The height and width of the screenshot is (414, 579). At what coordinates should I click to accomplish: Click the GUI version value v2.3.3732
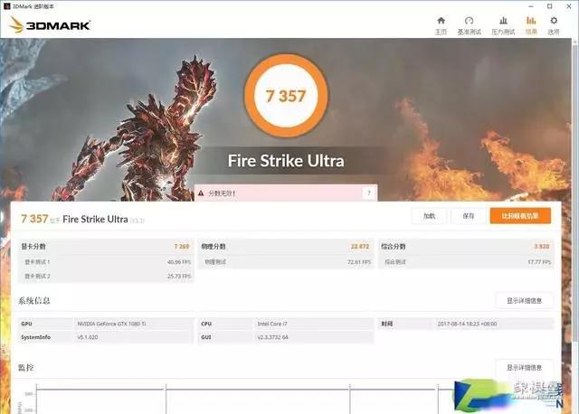[273, 337]
